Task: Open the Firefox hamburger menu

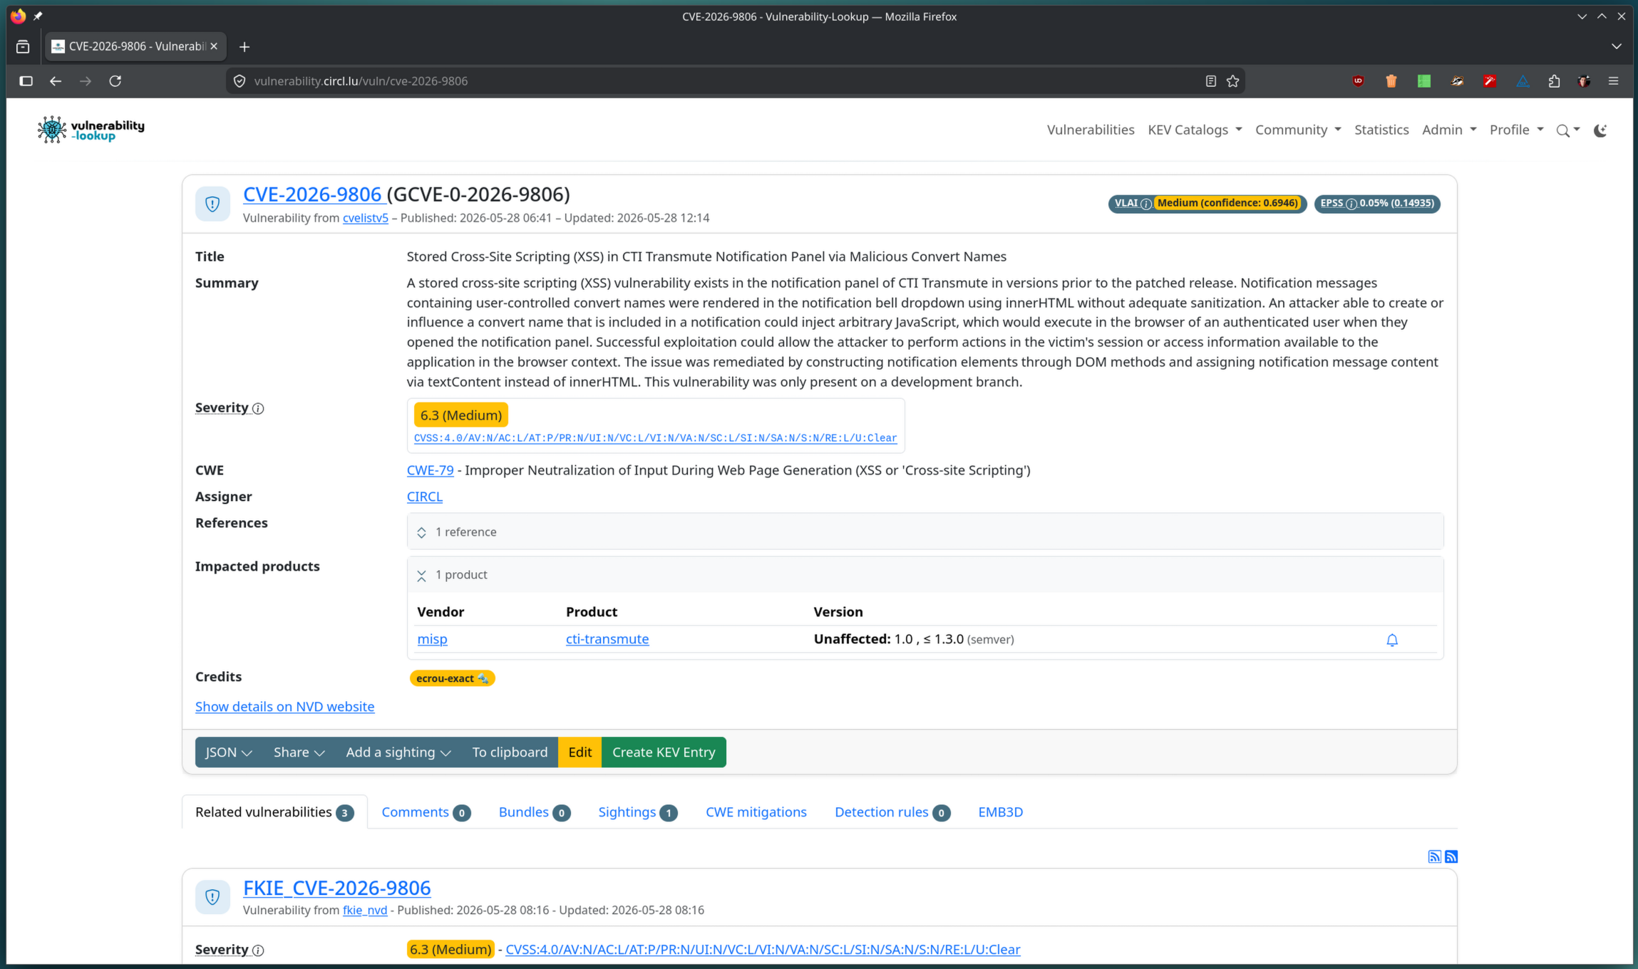Action: [x=1614, y=81]
